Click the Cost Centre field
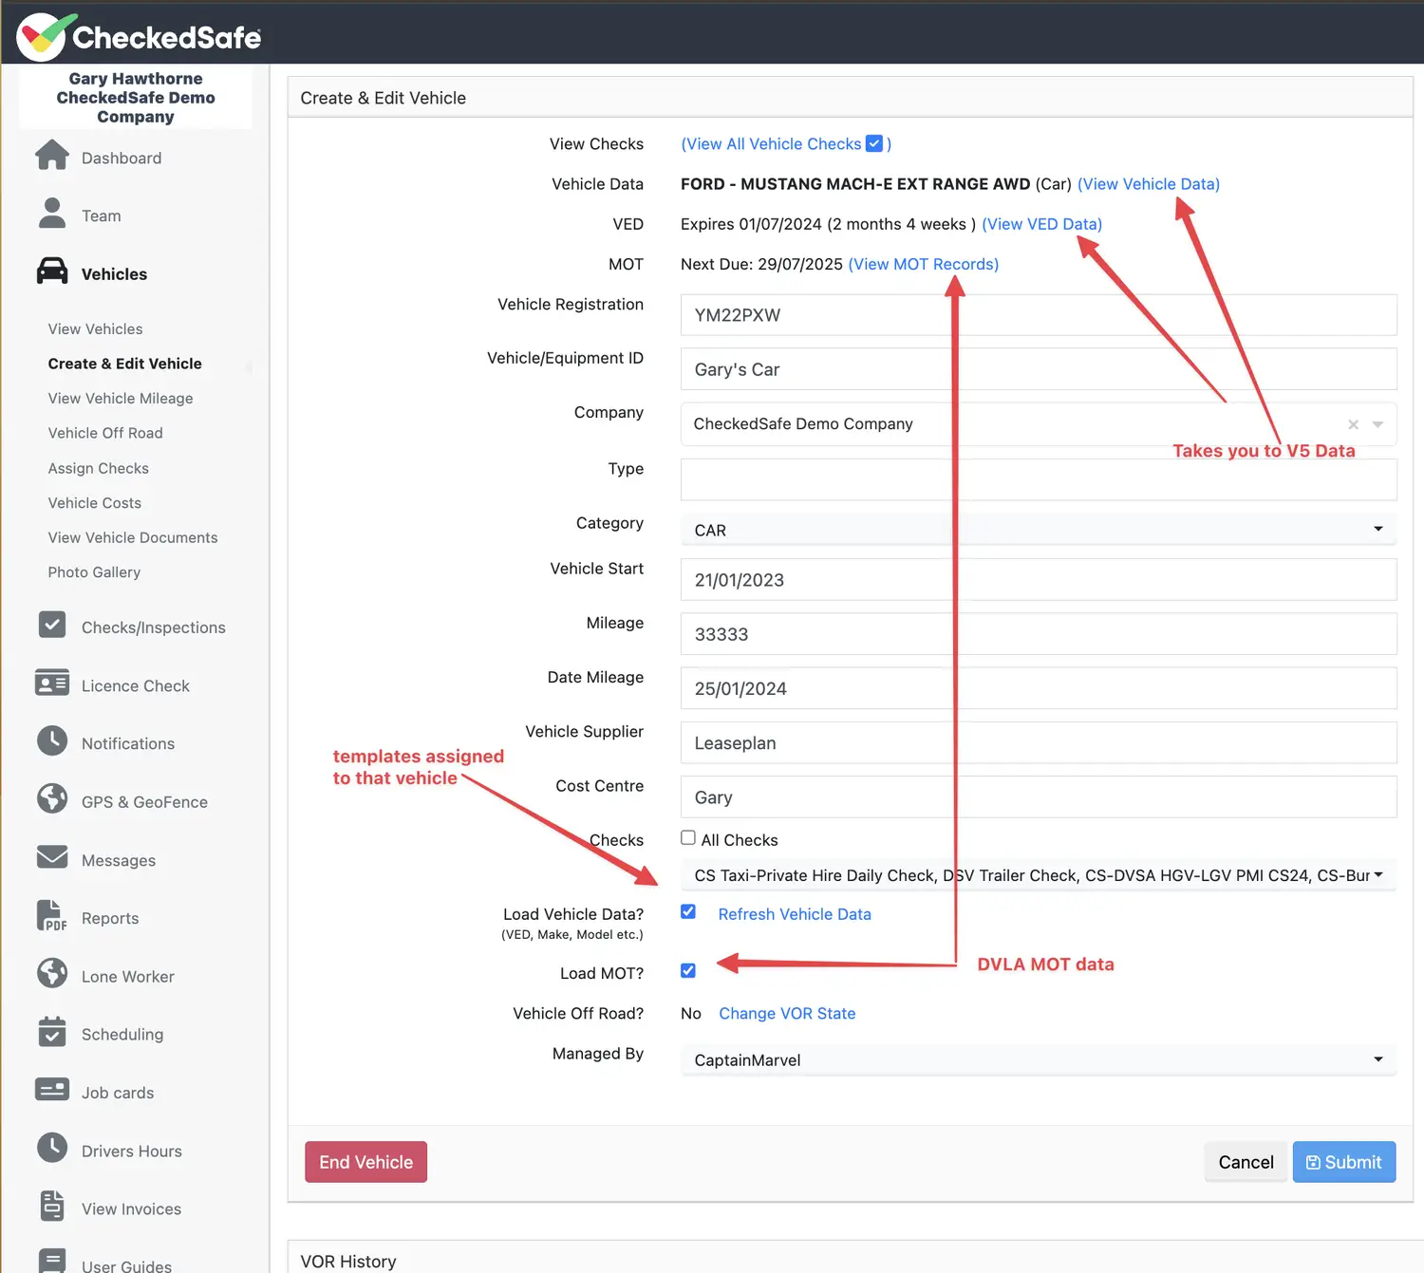 click(x=1039, y=797)
